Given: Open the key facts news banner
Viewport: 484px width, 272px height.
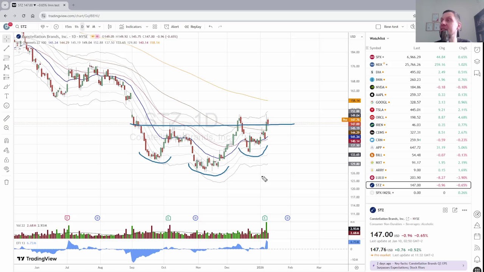Looking at the screenshot, I should (x=418, y=266).
